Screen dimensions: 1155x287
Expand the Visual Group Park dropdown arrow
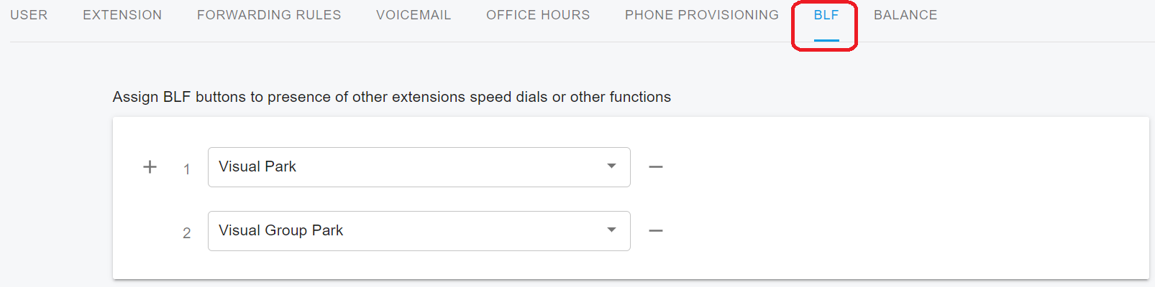click(x=611, y=230)
